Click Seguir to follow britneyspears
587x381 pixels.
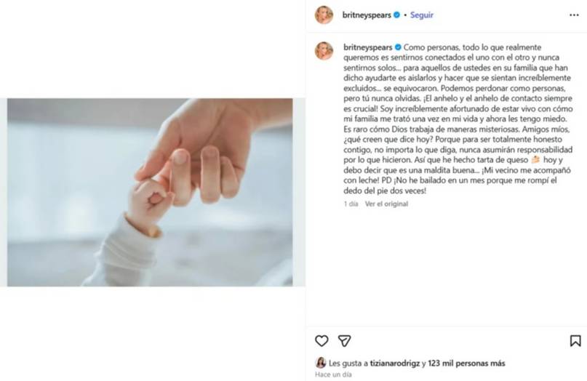(422, 15)
